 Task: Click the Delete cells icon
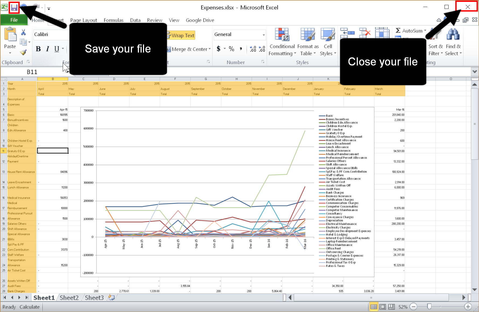tap(365, 33)
